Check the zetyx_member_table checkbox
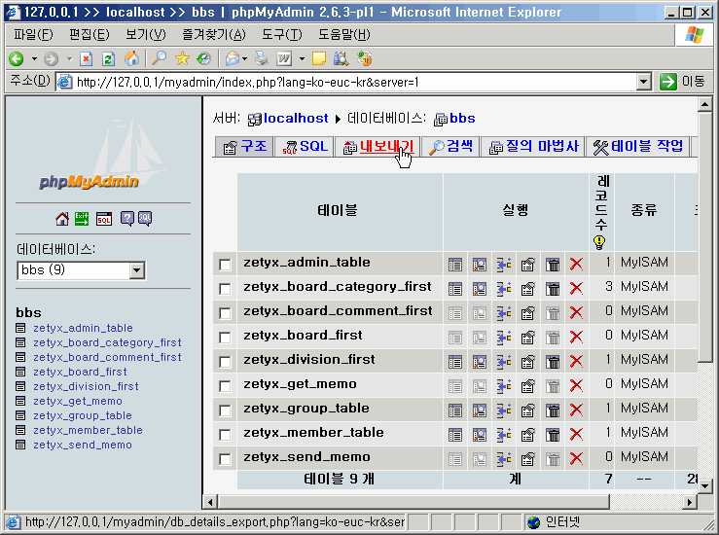Viewport: 719px width, 535px height. (225, 435)
